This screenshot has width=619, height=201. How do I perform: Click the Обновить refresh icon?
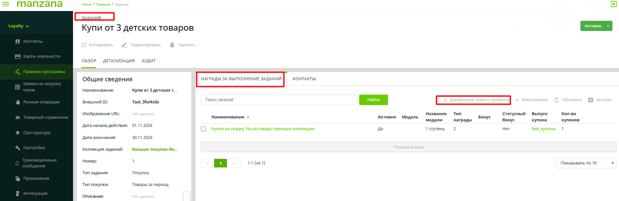click(557, 100)
